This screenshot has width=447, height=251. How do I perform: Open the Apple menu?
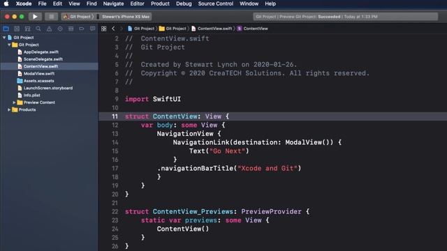pos(6,3)
